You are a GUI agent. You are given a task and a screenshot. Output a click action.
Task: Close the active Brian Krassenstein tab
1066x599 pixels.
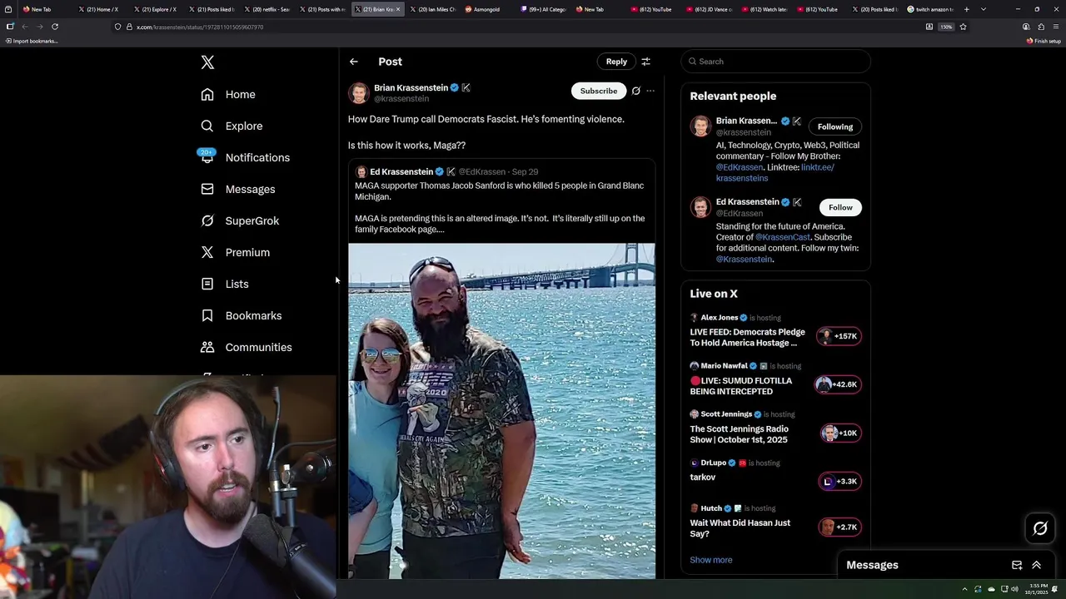398,9
